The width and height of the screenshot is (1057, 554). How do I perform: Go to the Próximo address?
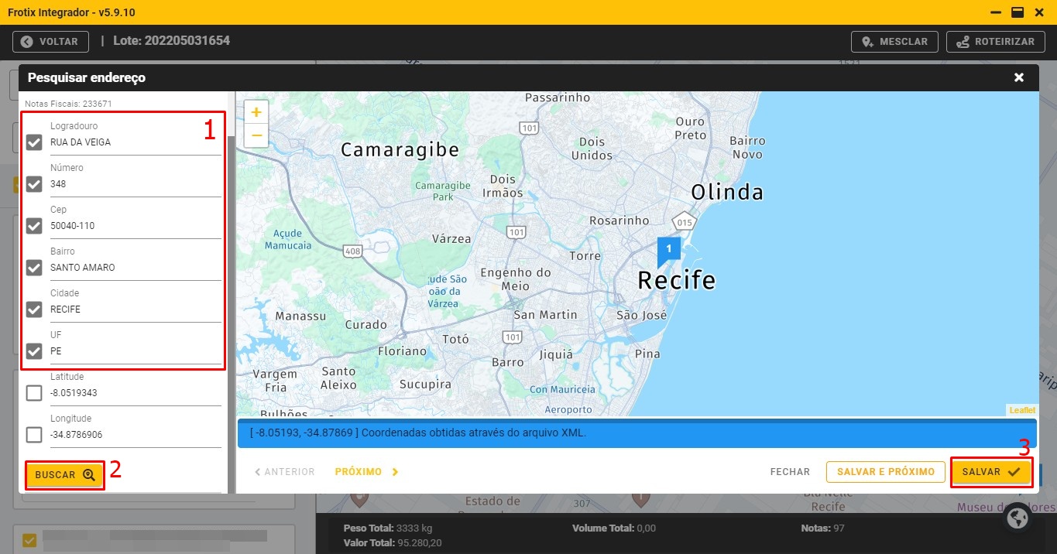point(366,472)
